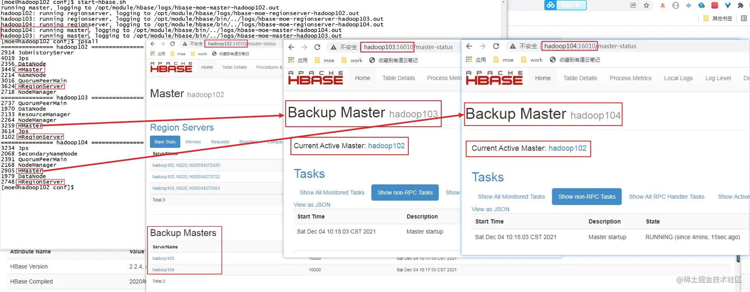Select the Memory tab under Region Servers
750x292 pixels.
pyautogui.click(x=193, y=142)
